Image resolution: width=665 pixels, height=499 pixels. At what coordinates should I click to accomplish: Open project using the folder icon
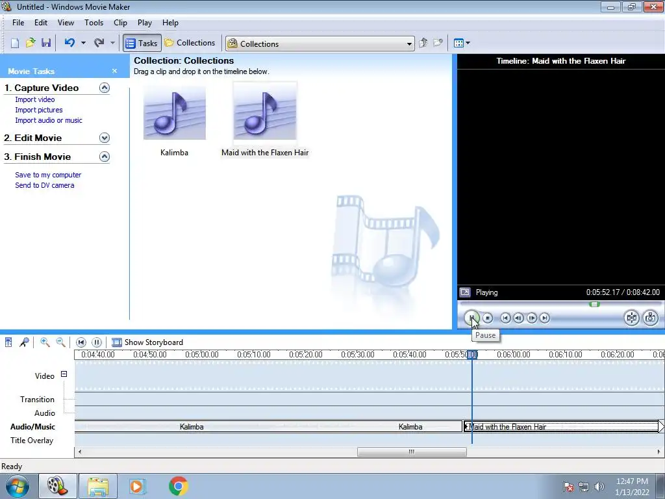31,43
